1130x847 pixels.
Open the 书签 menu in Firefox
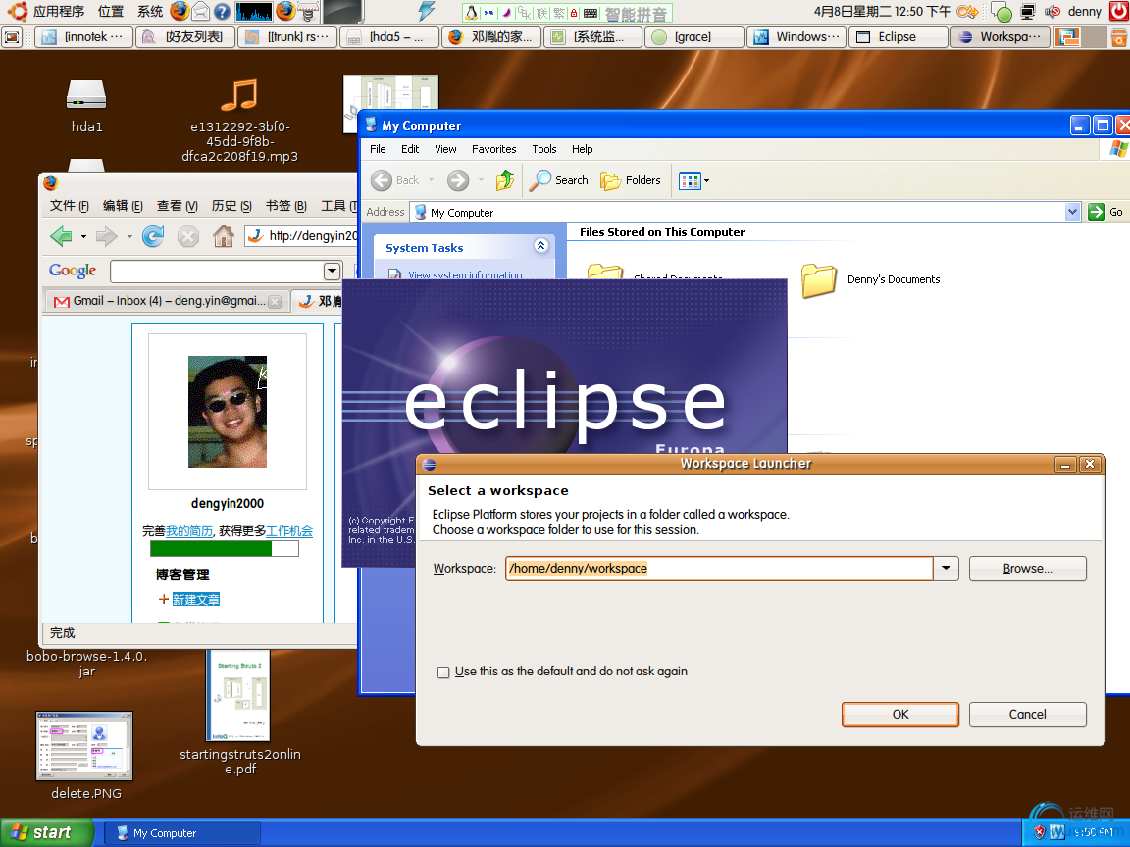(x=285, y=206)
